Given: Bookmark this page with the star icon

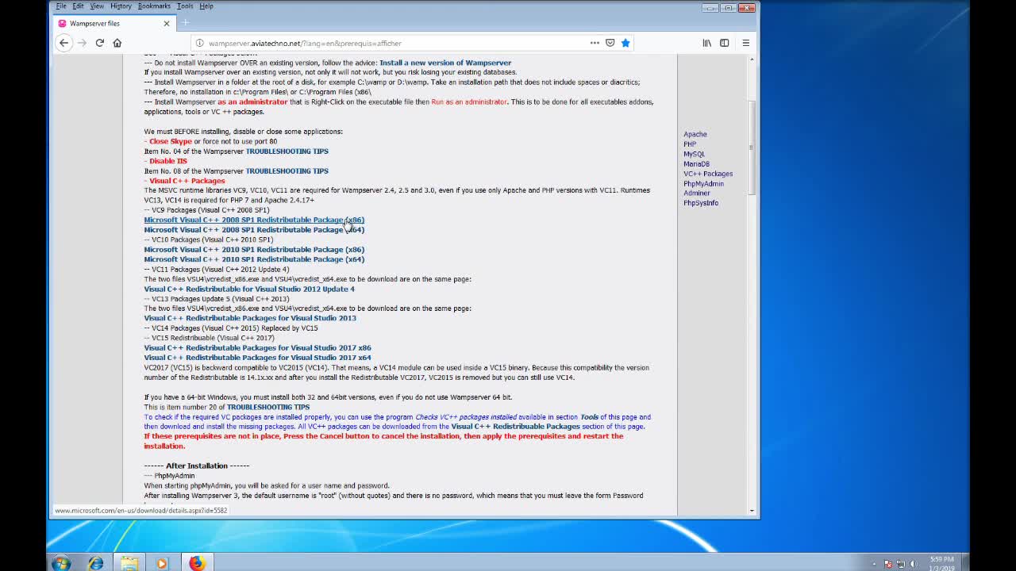Looking at the screenshot, I should [625, 43].
